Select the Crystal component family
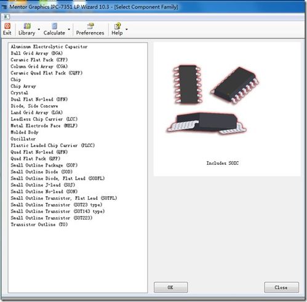The image size is (307, 302). 19,93
